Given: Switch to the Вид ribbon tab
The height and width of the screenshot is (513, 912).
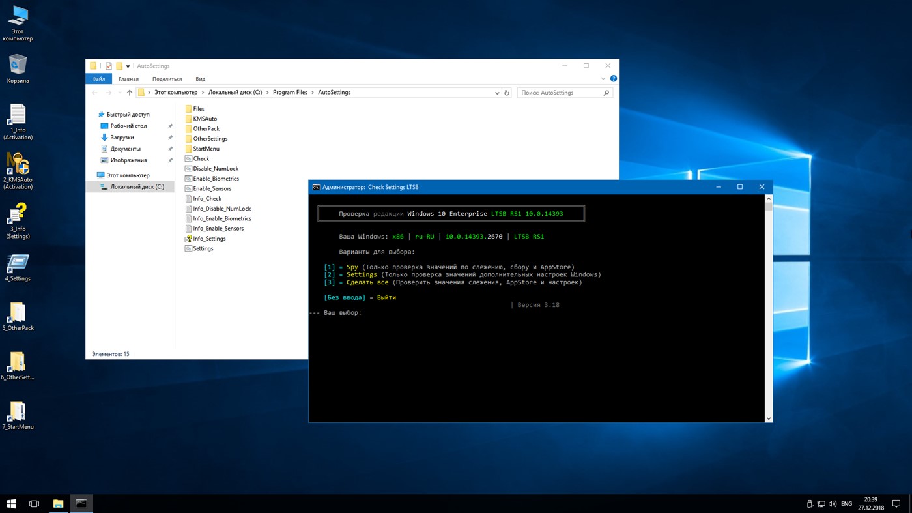Looking at the screenshot, I should pos(201,79).
